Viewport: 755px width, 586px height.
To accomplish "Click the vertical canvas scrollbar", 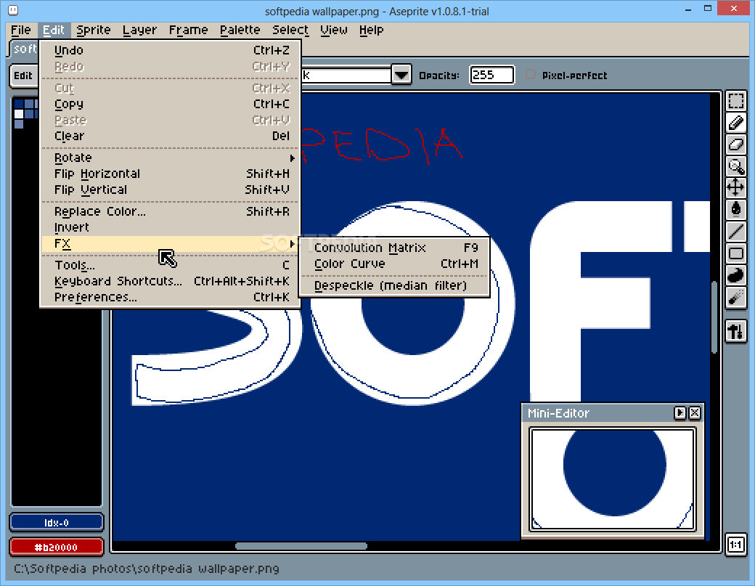I will tap(714, 318).
